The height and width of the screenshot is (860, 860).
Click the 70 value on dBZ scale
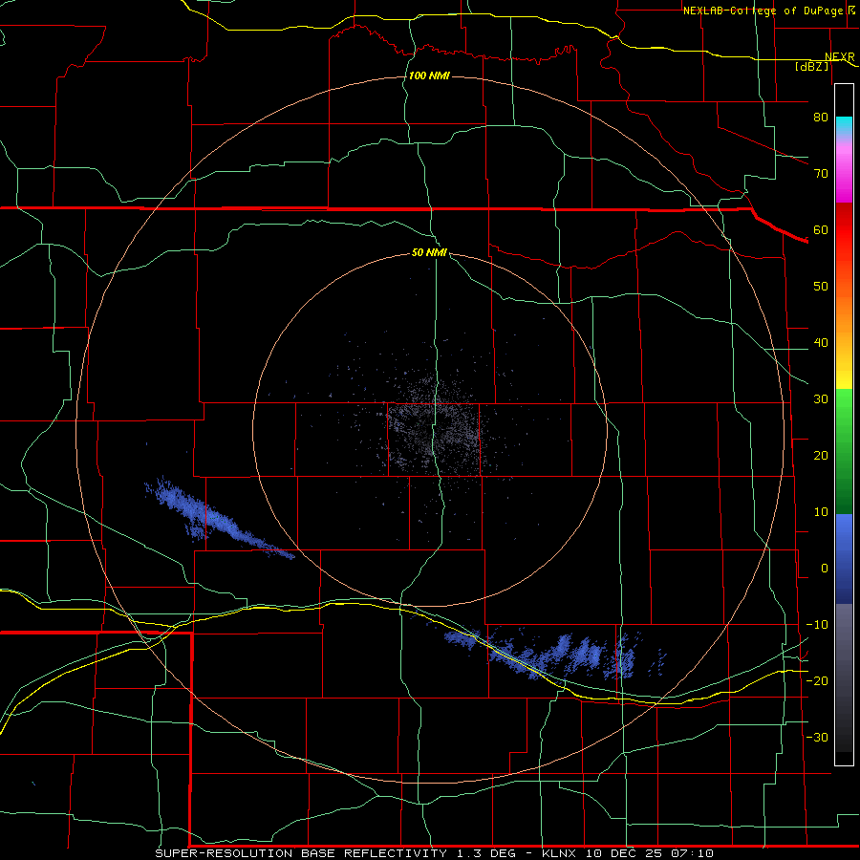click(821, 174)
